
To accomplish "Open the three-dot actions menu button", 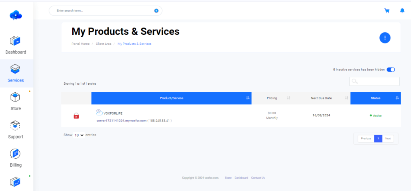I will click(x=385, y=38).
